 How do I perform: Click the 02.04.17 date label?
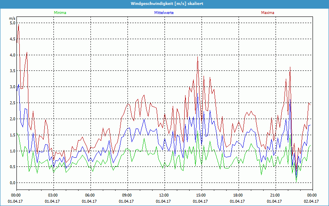pos(311,201)
